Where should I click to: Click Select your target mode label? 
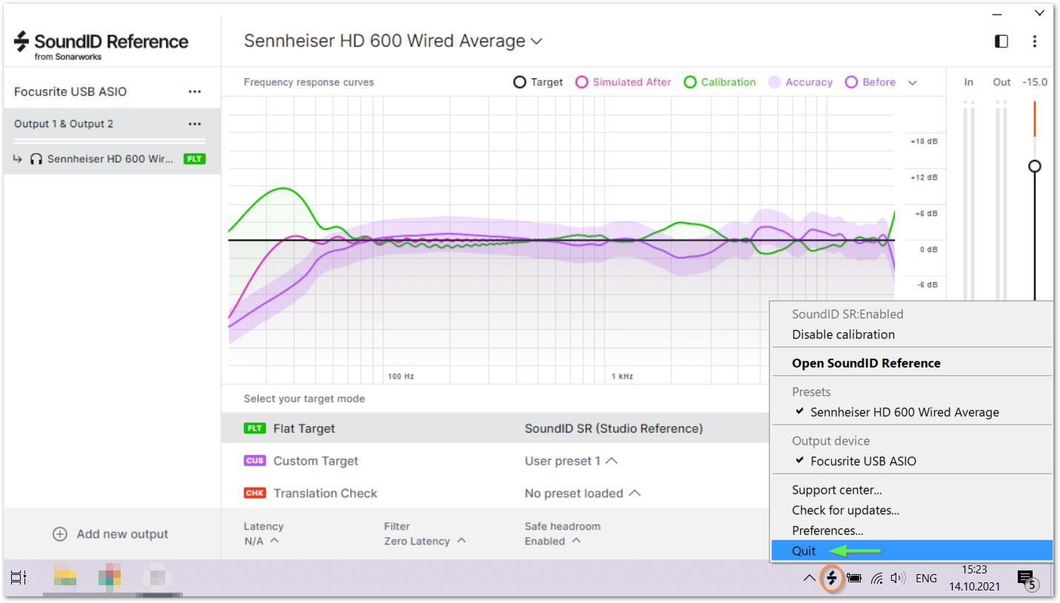(304, 399)
